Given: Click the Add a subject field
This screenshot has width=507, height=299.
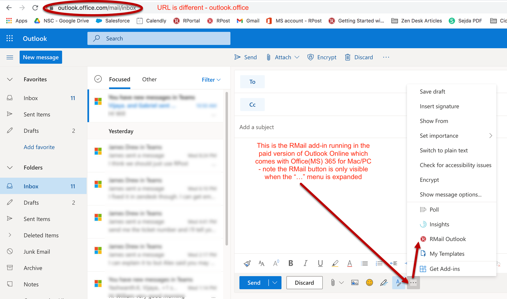Looking at the screenshot, I should [x=321, y=127].
